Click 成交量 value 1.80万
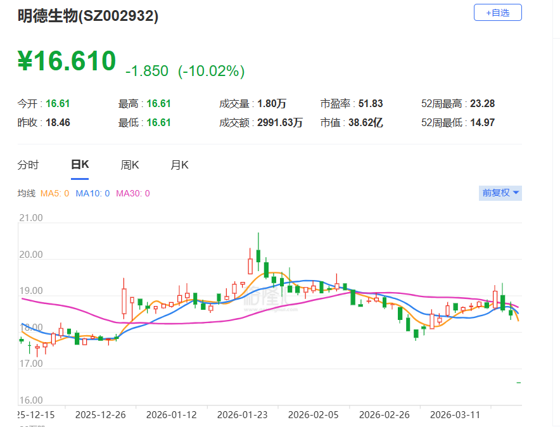Screen dimensions: 560x427 272,104
